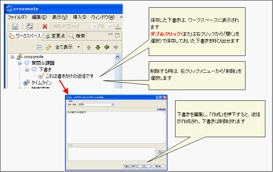The height and width of the screenshot is (172, 273).
Task: Click the orange refresh arrows icon
Action: pyautogui.click(x=49, y=47)
